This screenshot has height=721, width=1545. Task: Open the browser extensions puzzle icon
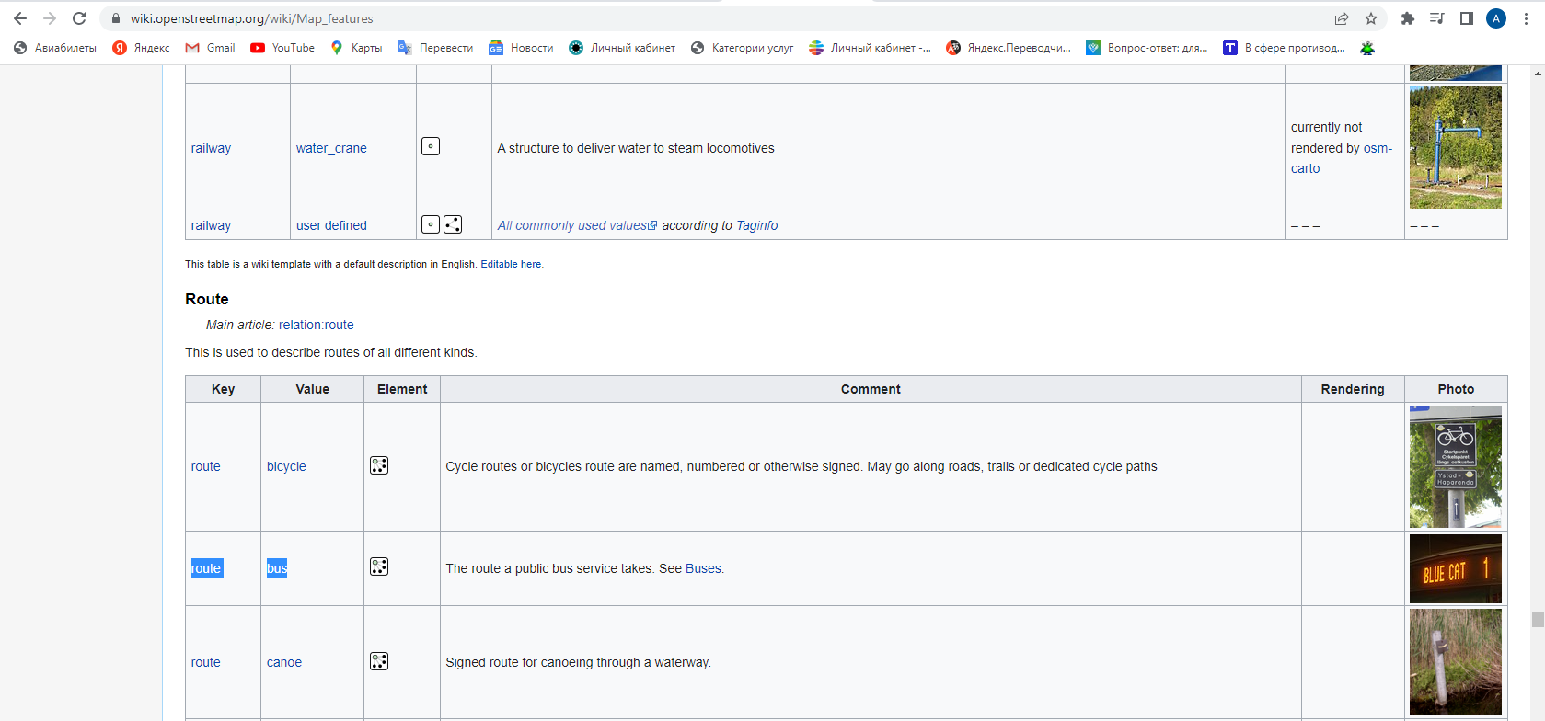1407,18
